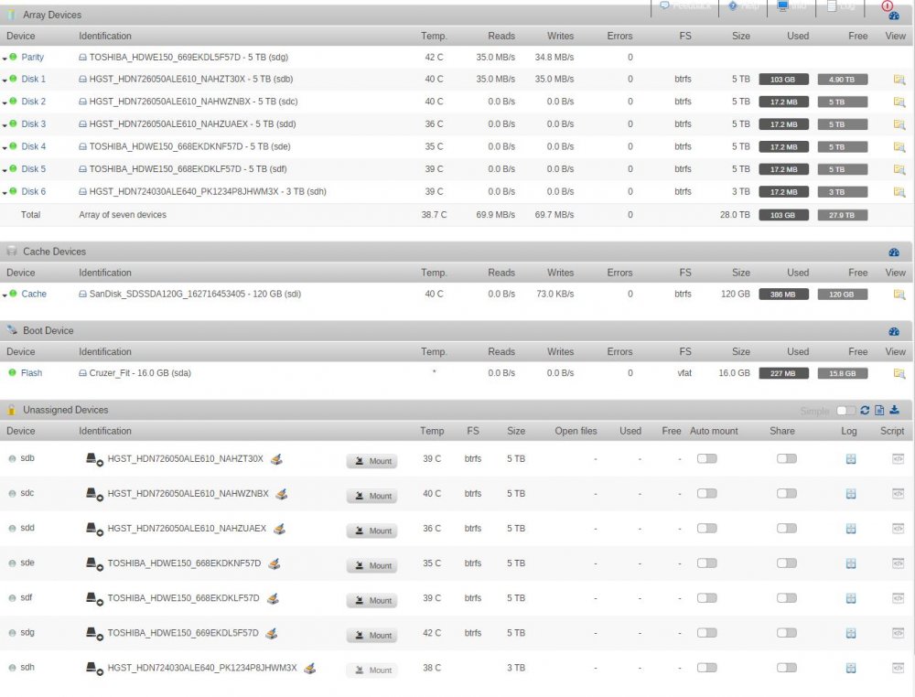Click format brush icon beside sdb NAHZT30X
This screenshot has height=697, width=915.
(276, 459)
